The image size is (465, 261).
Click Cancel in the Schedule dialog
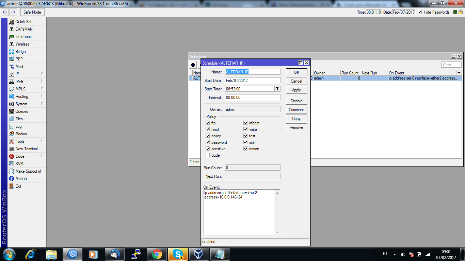point(296,81)
